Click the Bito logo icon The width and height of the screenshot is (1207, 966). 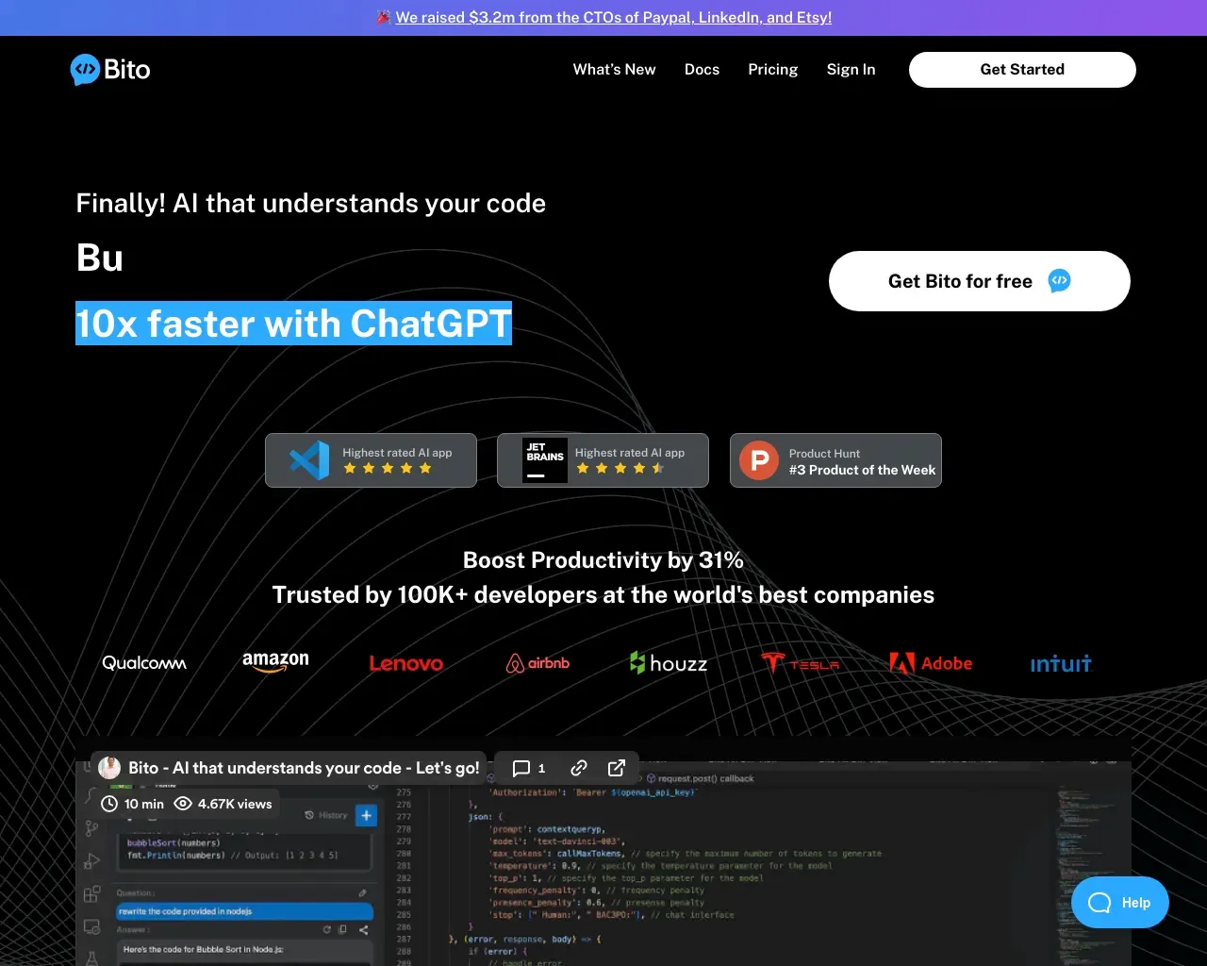tap(85, 69)
